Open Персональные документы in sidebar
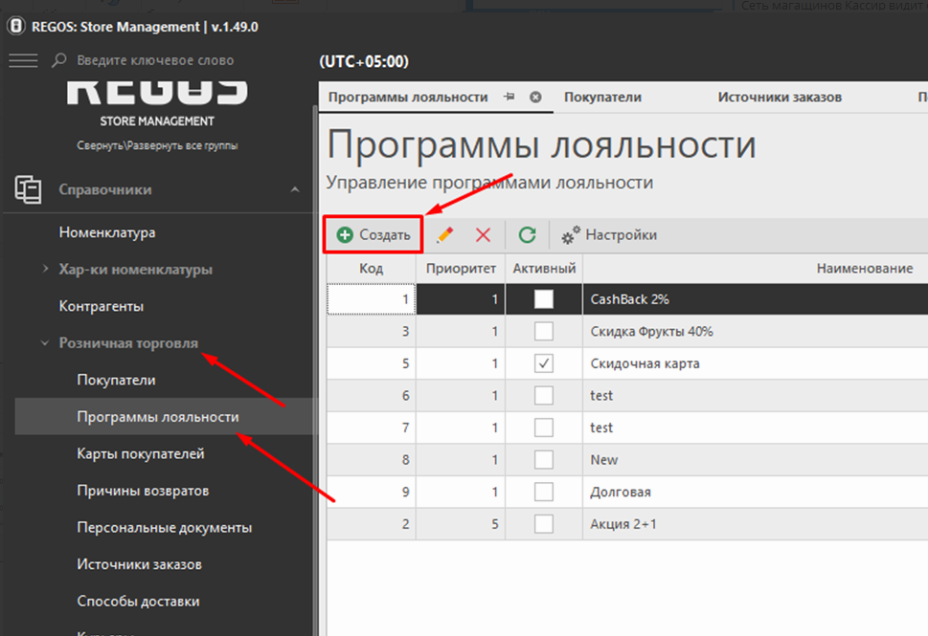This screenshot has height=636, width=928. tap(165, 527)
